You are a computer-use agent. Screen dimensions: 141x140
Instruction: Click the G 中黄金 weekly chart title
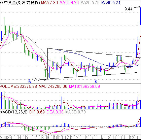(20, 2)
